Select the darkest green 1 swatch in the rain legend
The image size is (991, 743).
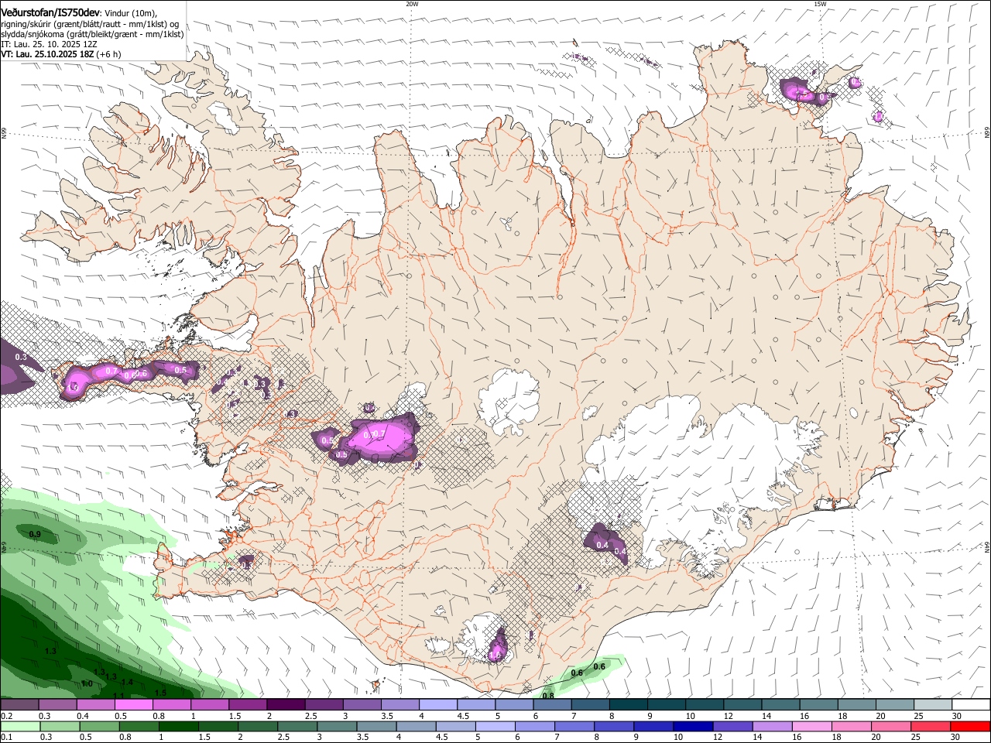[x=179, y=726]
